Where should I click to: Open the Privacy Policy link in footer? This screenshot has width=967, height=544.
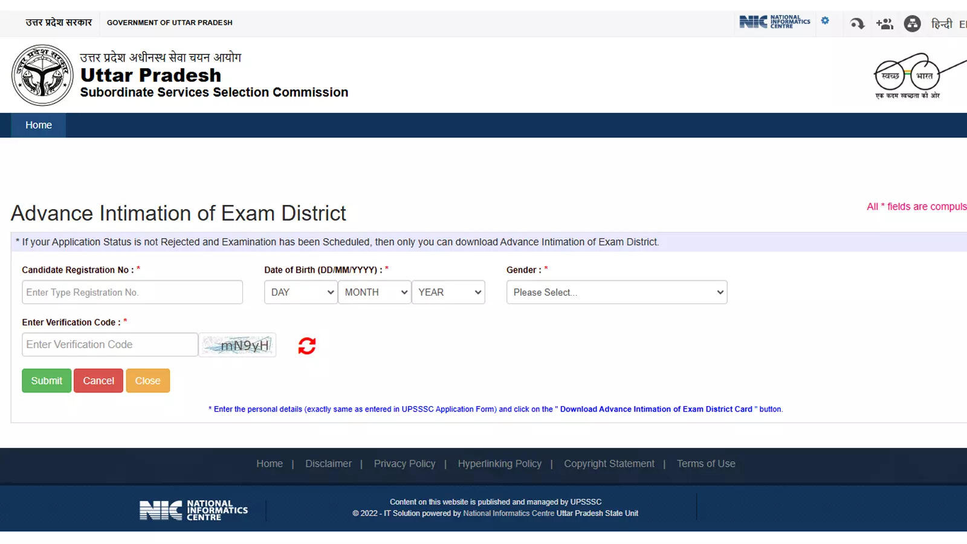point(404,464)
